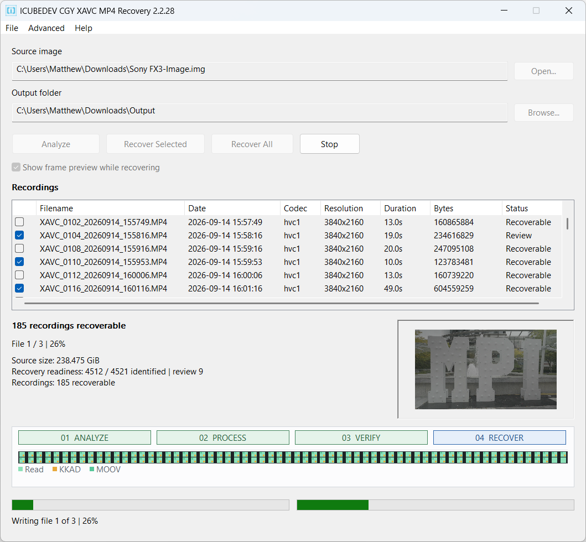Viewport: 586px width, 542px height.
Task: Click the MOOV legend color swatch
Action: [x=91, y=469]
